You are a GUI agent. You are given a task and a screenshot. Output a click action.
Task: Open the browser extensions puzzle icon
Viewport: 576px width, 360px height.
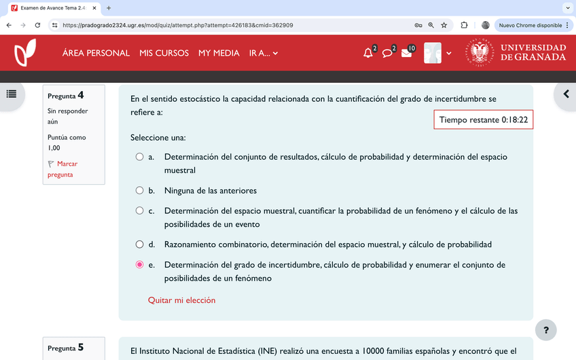point(464,25)
